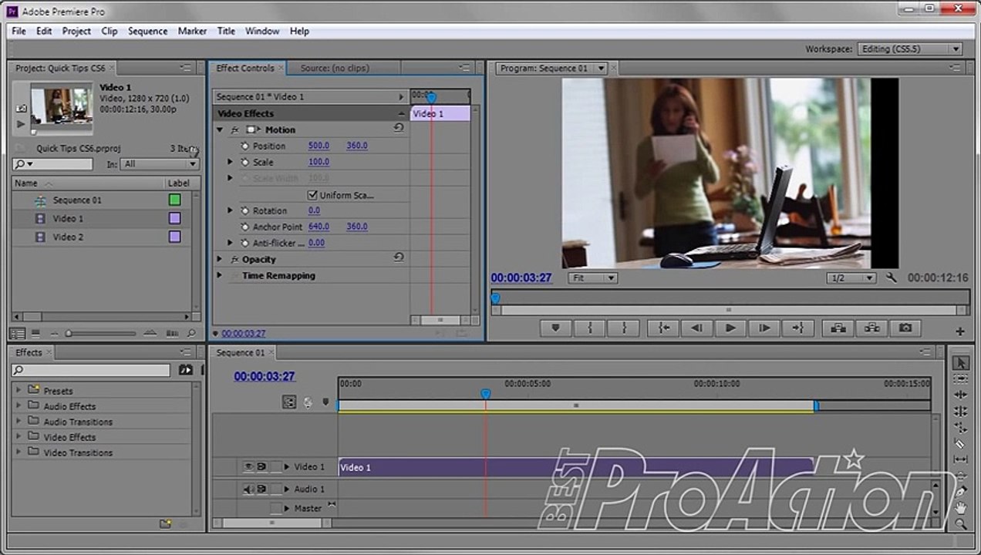This screenshot has height=555, width=981.
Task: Open the Clip menu
Action: pos(110,31)
